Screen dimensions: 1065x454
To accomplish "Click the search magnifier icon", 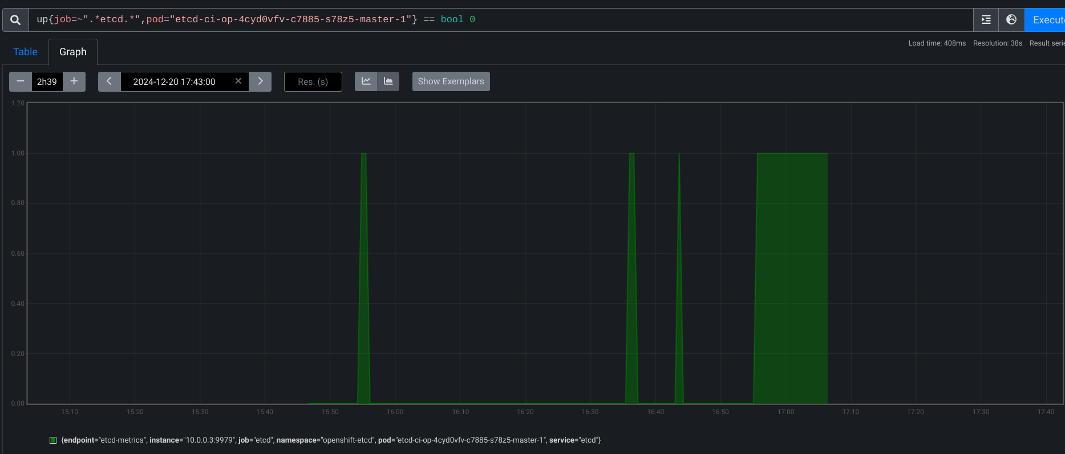I will click(x=15, y=20).
